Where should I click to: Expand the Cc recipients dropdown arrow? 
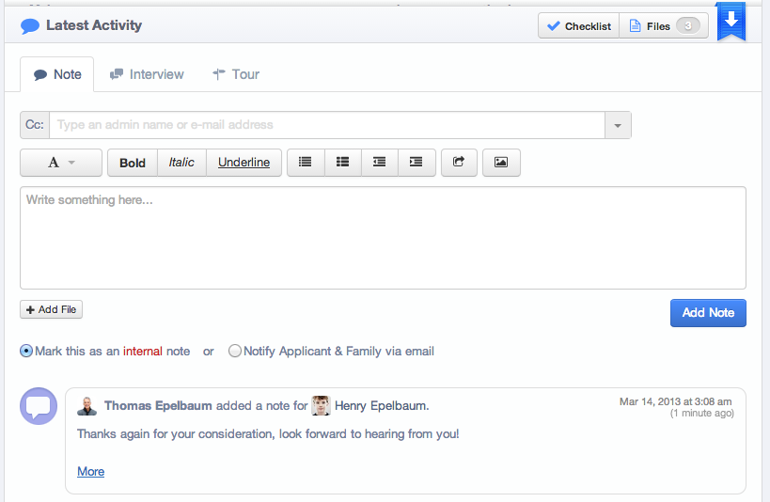(618, 125)
